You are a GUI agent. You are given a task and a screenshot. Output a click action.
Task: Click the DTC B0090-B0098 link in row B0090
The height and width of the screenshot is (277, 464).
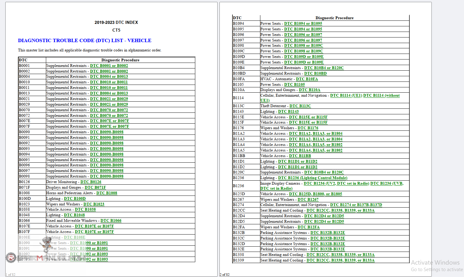tap(107, 132)
